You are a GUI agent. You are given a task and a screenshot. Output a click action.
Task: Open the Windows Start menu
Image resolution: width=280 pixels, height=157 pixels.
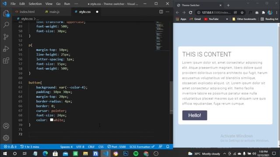click(x=5, y=154)
